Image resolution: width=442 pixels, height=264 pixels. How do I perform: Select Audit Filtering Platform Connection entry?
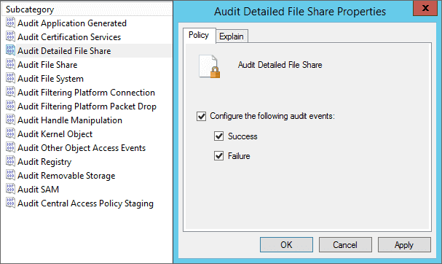click(86, 93)
